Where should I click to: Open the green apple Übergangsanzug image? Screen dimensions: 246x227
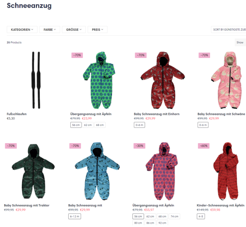99,80
